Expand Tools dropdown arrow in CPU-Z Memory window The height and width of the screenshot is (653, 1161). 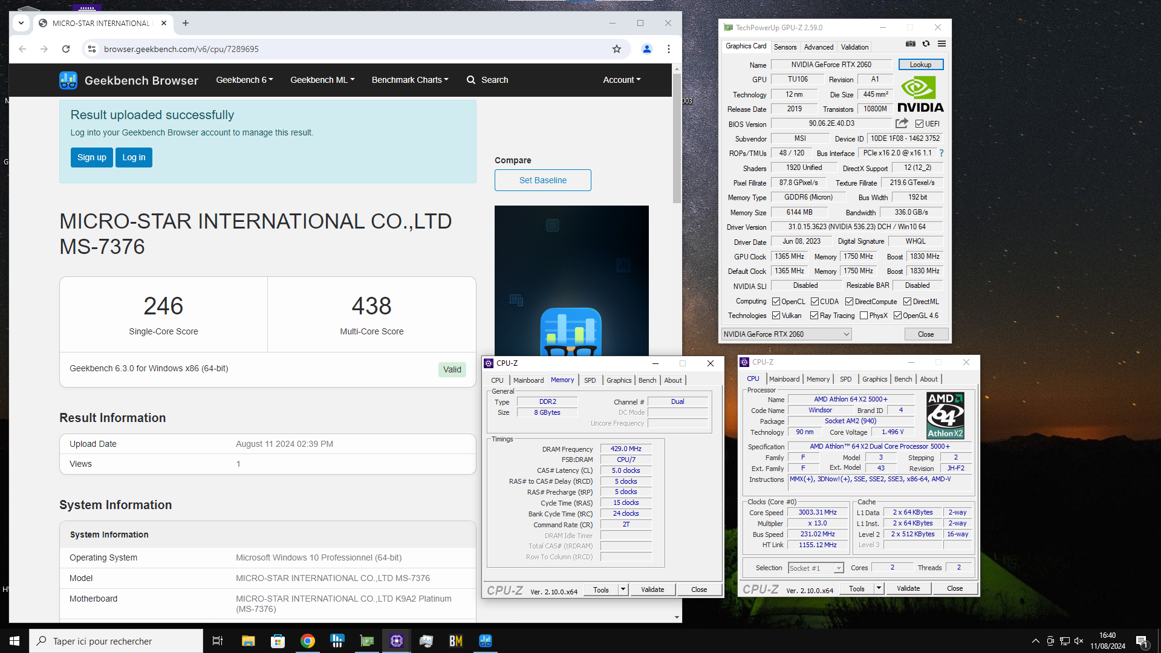(x=623, y=590)
